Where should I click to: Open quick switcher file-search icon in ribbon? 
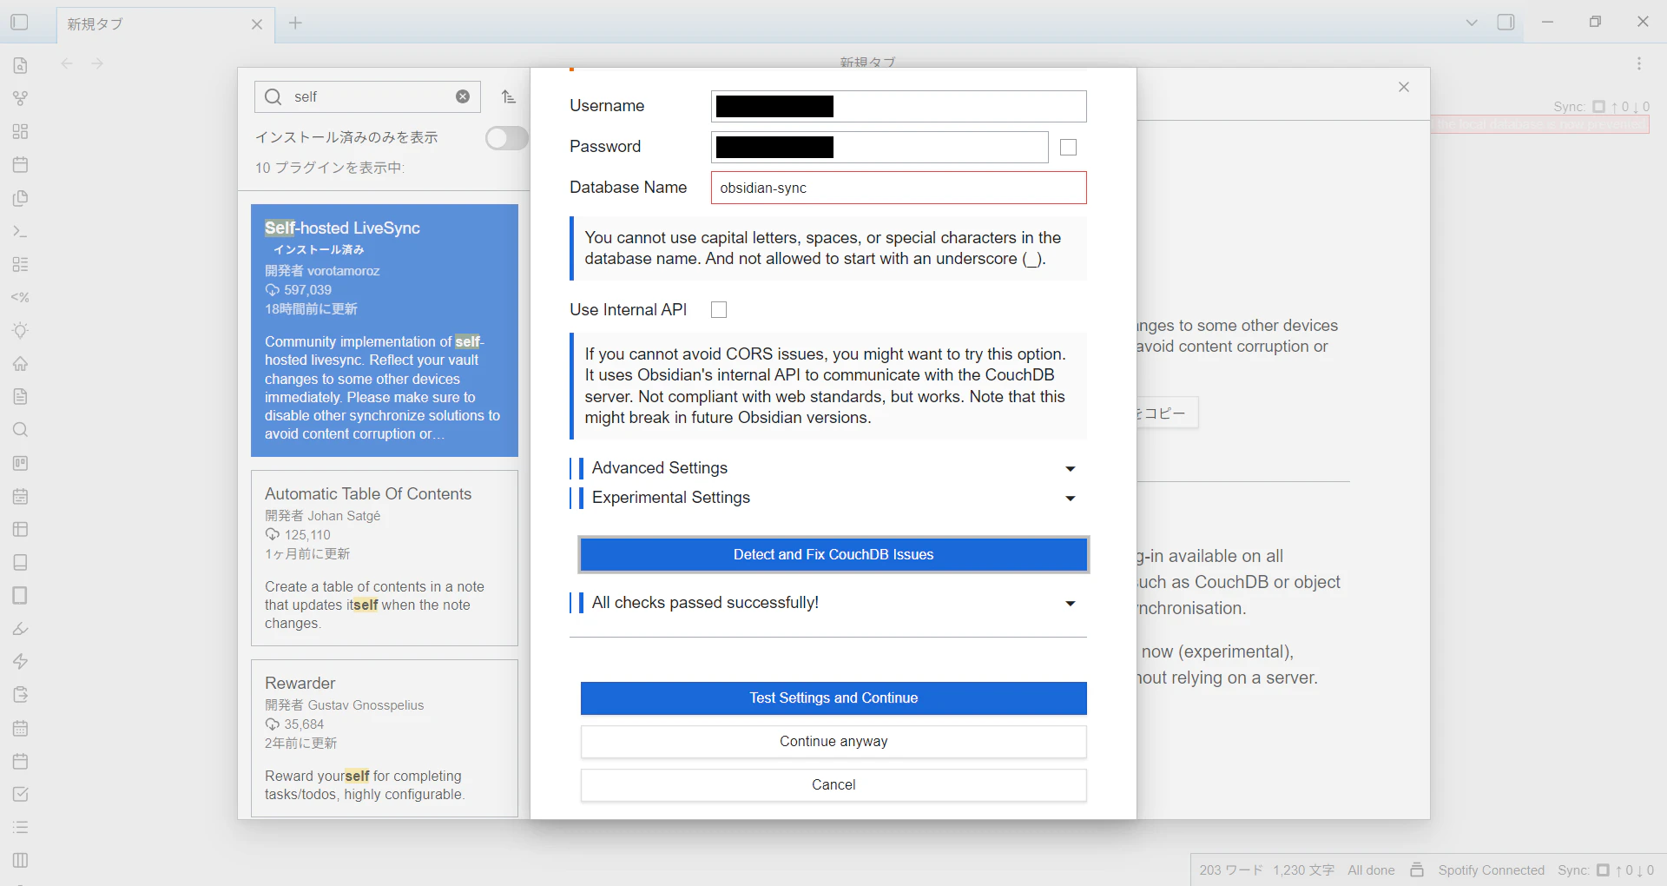pos(21,65)
